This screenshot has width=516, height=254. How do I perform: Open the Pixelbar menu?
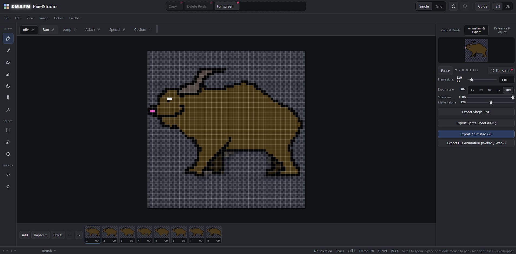pyautogui.click(x=75, y=18)
